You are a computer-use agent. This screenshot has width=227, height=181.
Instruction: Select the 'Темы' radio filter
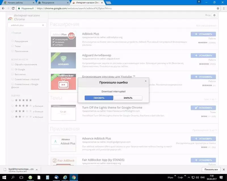click(x=12, y=46)
